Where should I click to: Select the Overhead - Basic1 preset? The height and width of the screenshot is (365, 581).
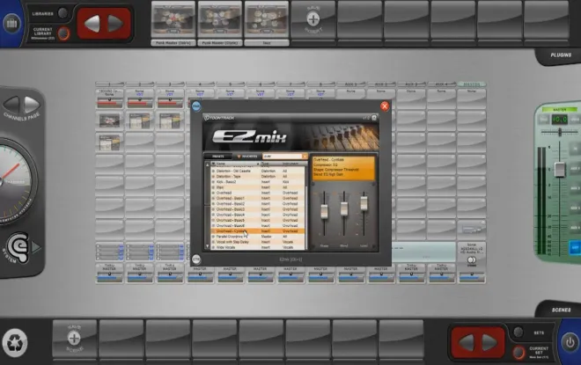coord(258,198)
